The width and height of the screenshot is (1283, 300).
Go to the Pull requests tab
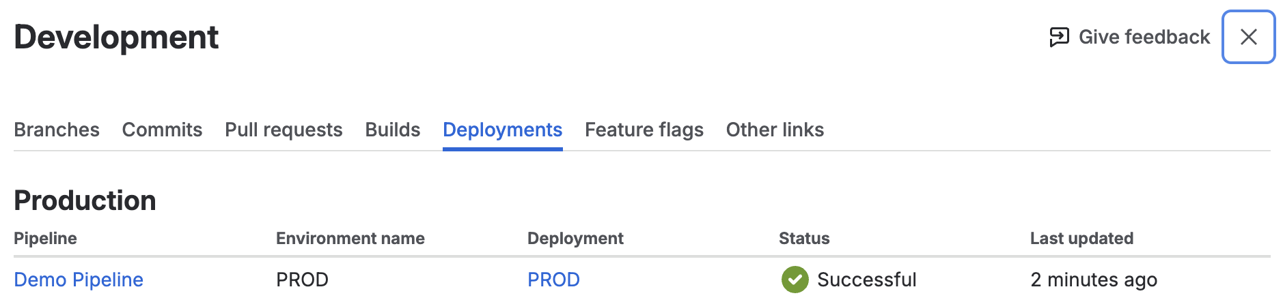coord(284,130)
